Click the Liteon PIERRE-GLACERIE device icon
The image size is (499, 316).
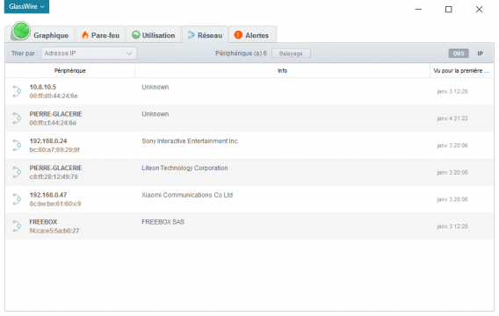tap(17, 172)
